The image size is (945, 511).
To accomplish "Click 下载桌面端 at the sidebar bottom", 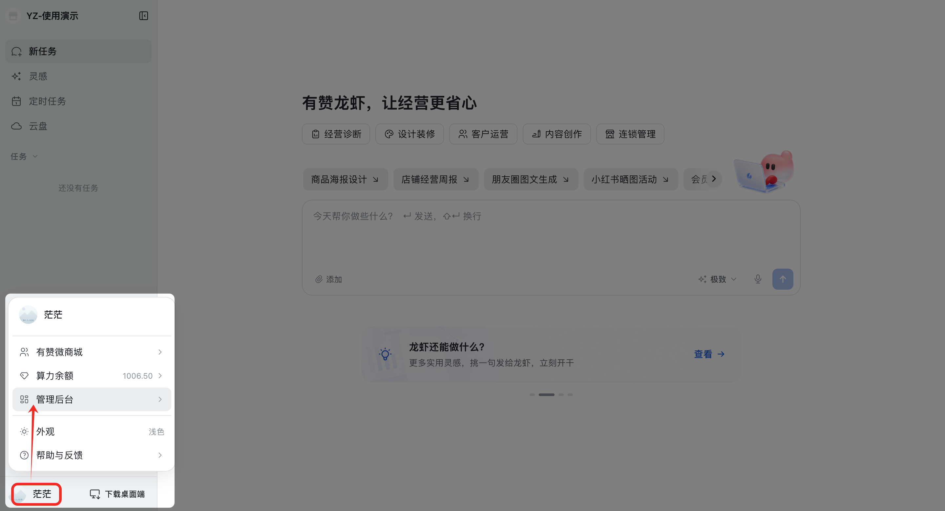I will pyautogui.click(x=117, y=494).
